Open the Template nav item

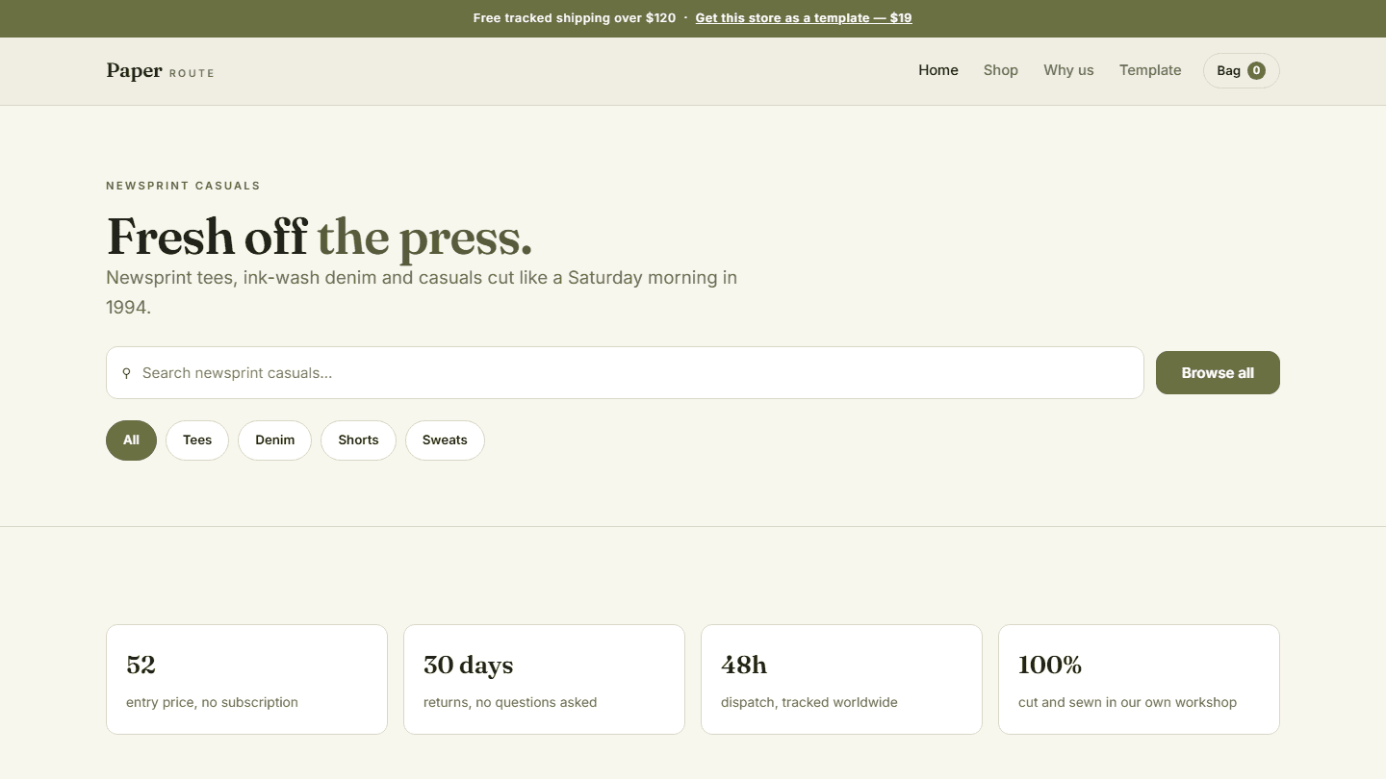click(1150, 70)
